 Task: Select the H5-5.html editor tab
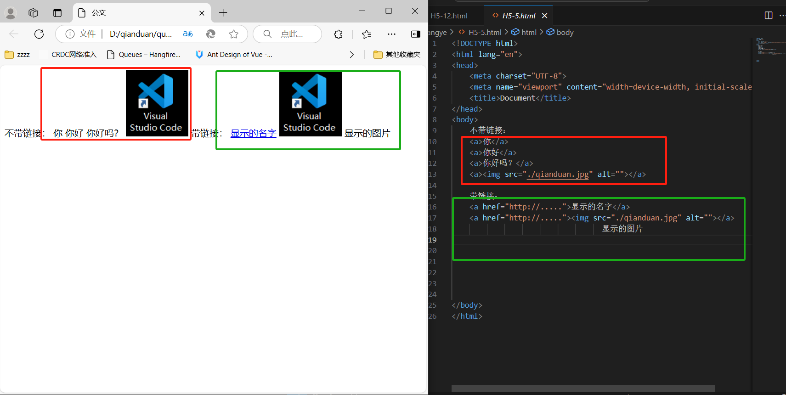[519, 16]
